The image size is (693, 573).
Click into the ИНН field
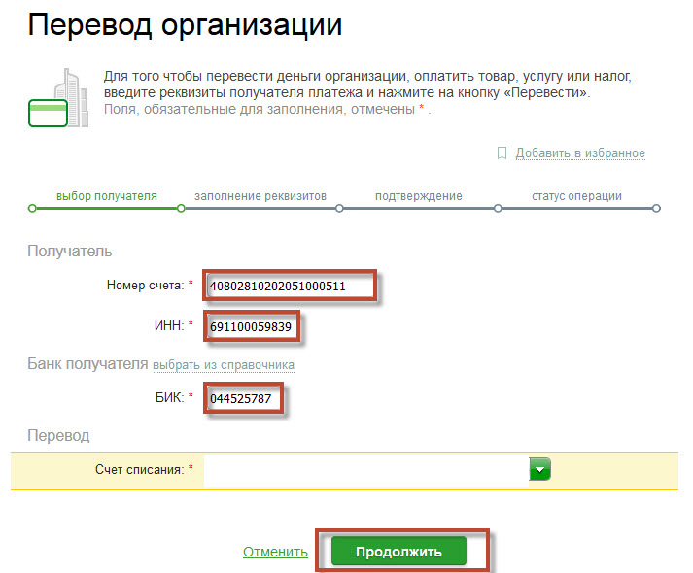(x=251, y=327)
